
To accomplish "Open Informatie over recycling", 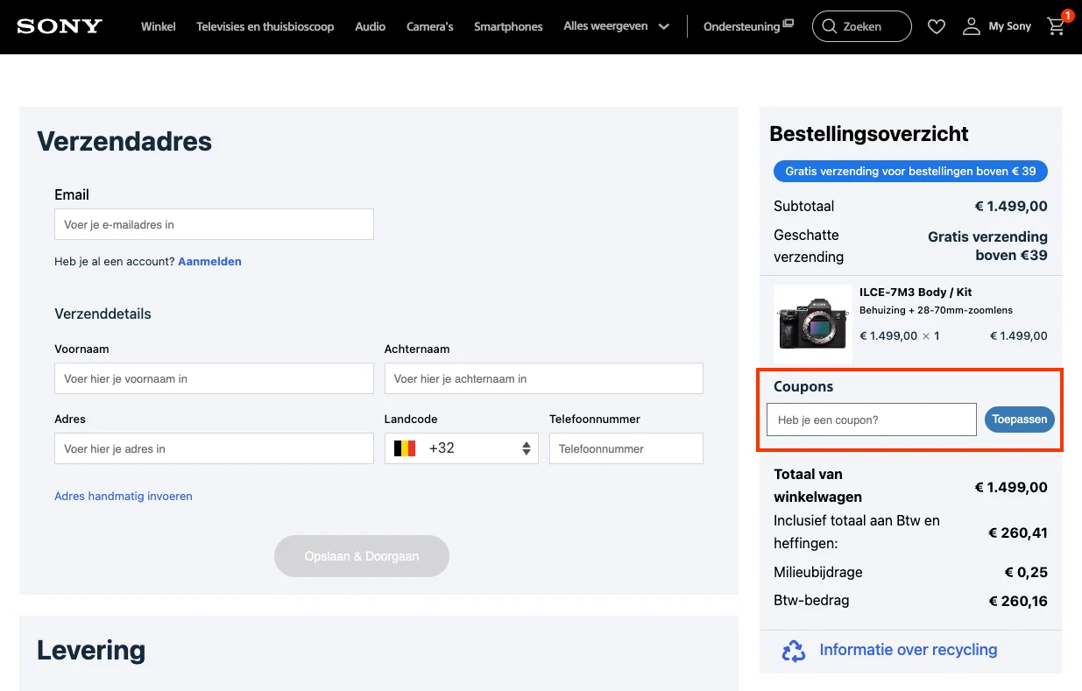I will point(908,650).
